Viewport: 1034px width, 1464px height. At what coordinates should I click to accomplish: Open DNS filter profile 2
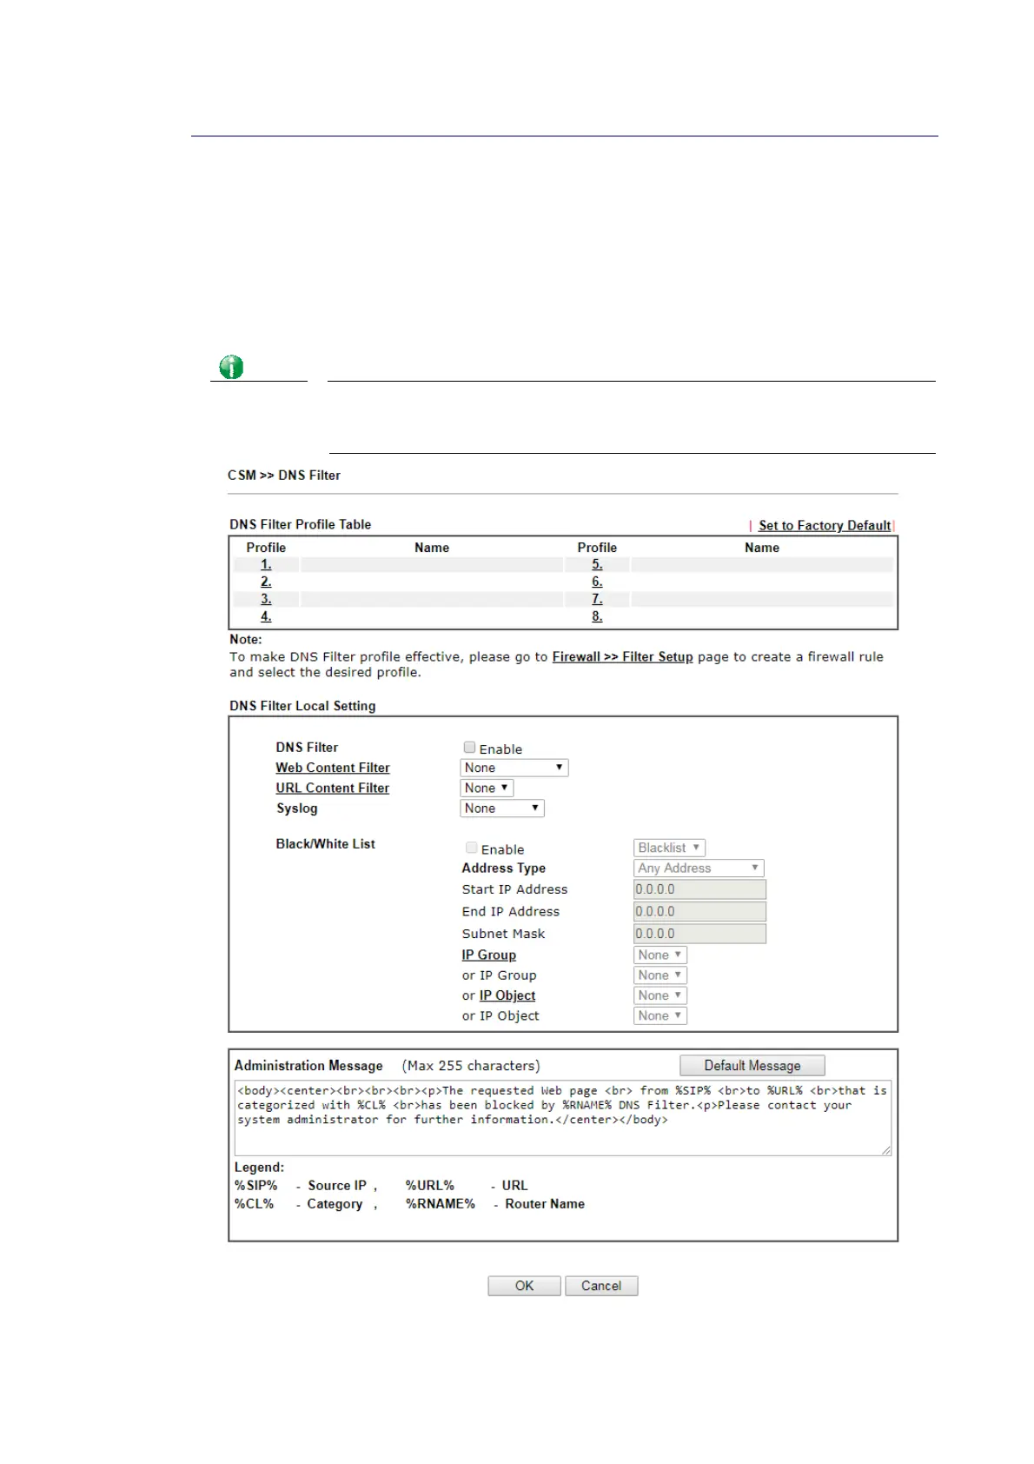click(266, 582)
